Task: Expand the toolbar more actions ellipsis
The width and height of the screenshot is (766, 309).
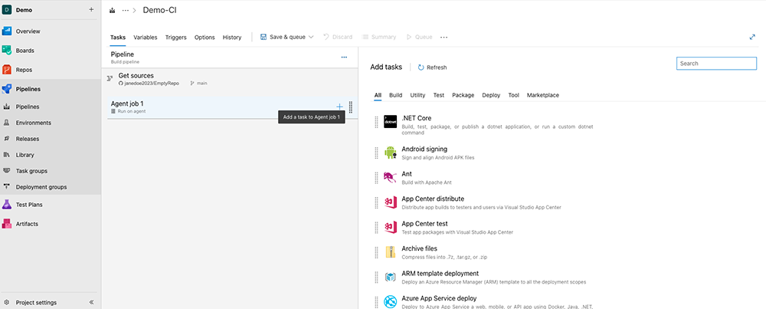Action: click(x=444, y=37)
